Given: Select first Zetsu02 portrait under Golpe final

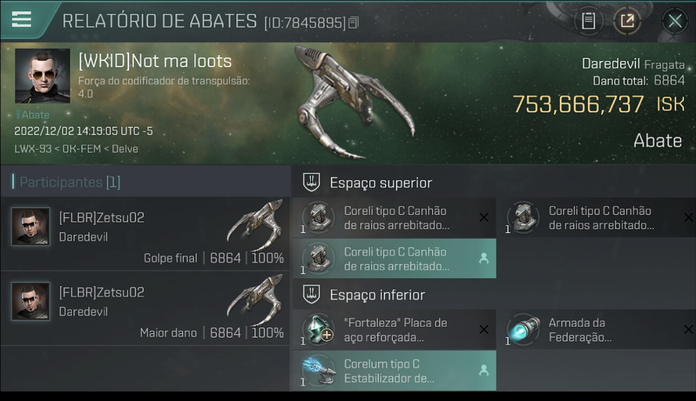Looking at the screenshot, I should pyautogui.click(x=31, y=227).
